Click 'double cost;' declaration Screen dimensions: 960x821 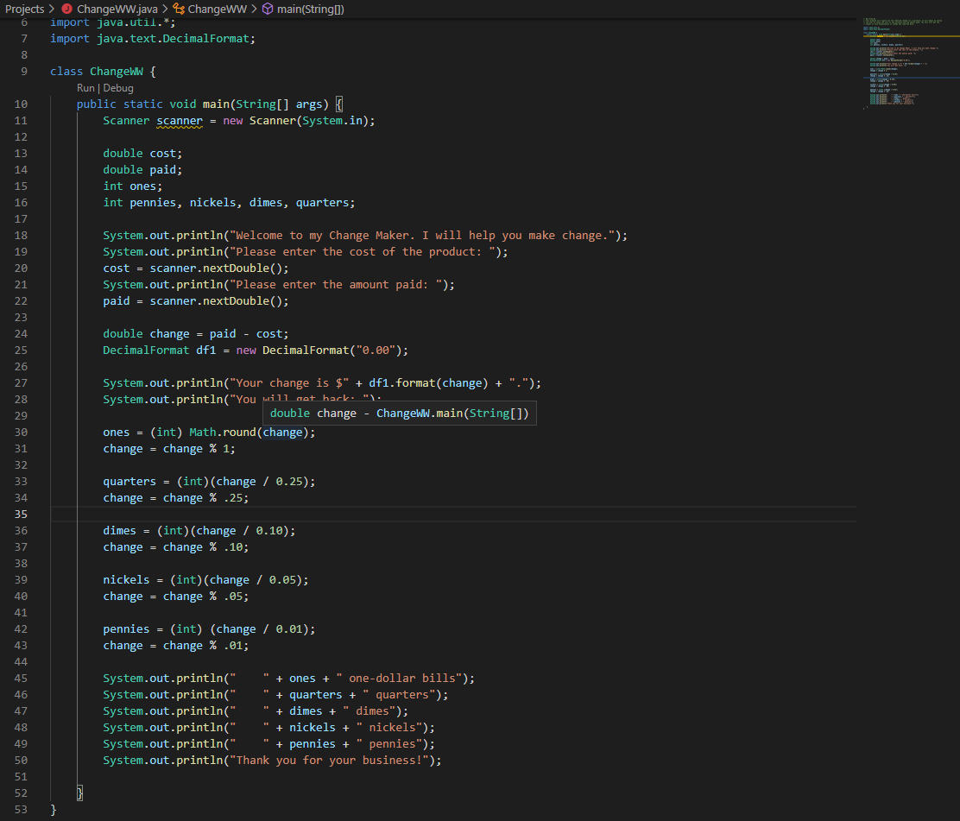click(x=142, y=154)
